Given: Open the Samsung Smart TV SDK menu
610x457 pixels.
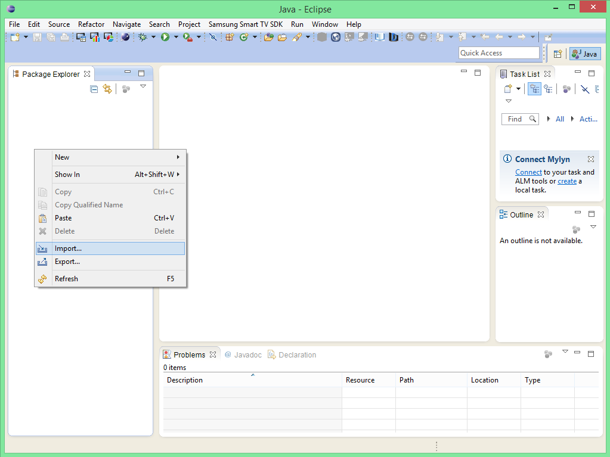Looking at the screenshot, I should [246, 24].
